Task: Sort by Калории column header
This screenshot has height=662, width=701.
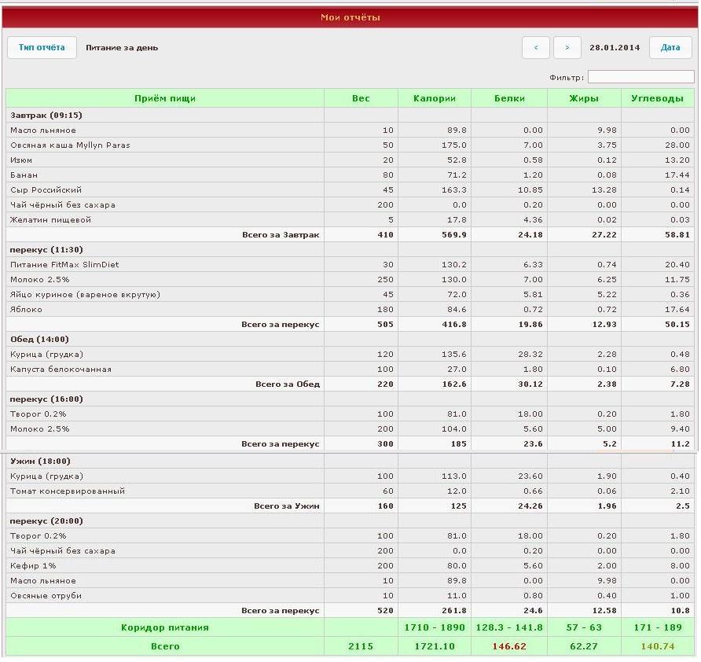Action: click(x=435, y=98)
